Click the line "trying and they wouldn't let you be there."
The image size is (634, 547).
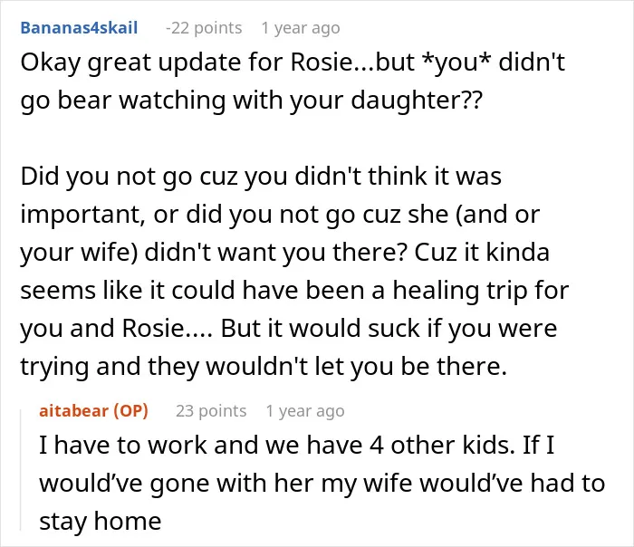[264, 367]
